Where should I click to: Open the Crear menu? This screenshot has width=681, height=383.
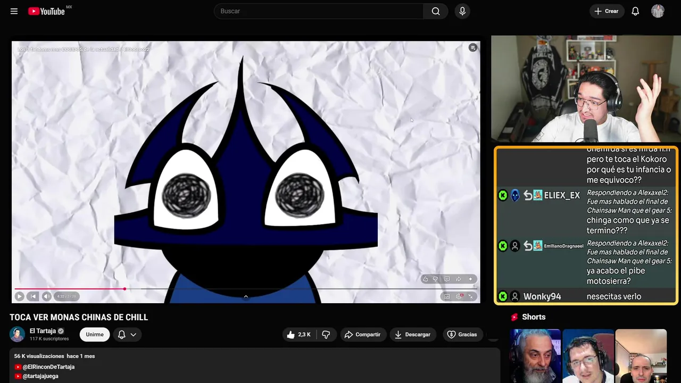coord(607,11)
